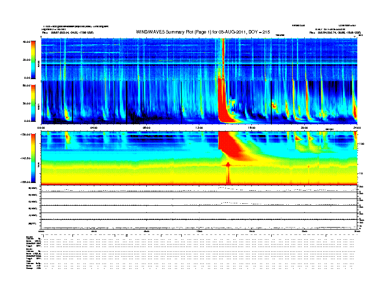
Task: Click the 20:00 tick label under the RAD1 spectrogram
Action: coord(304,128)
